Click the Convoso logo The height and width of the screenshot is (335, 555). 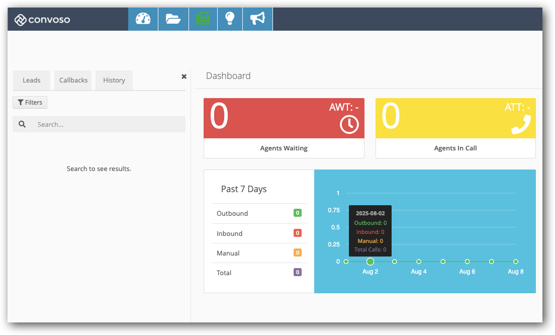[x=42, y=20]
